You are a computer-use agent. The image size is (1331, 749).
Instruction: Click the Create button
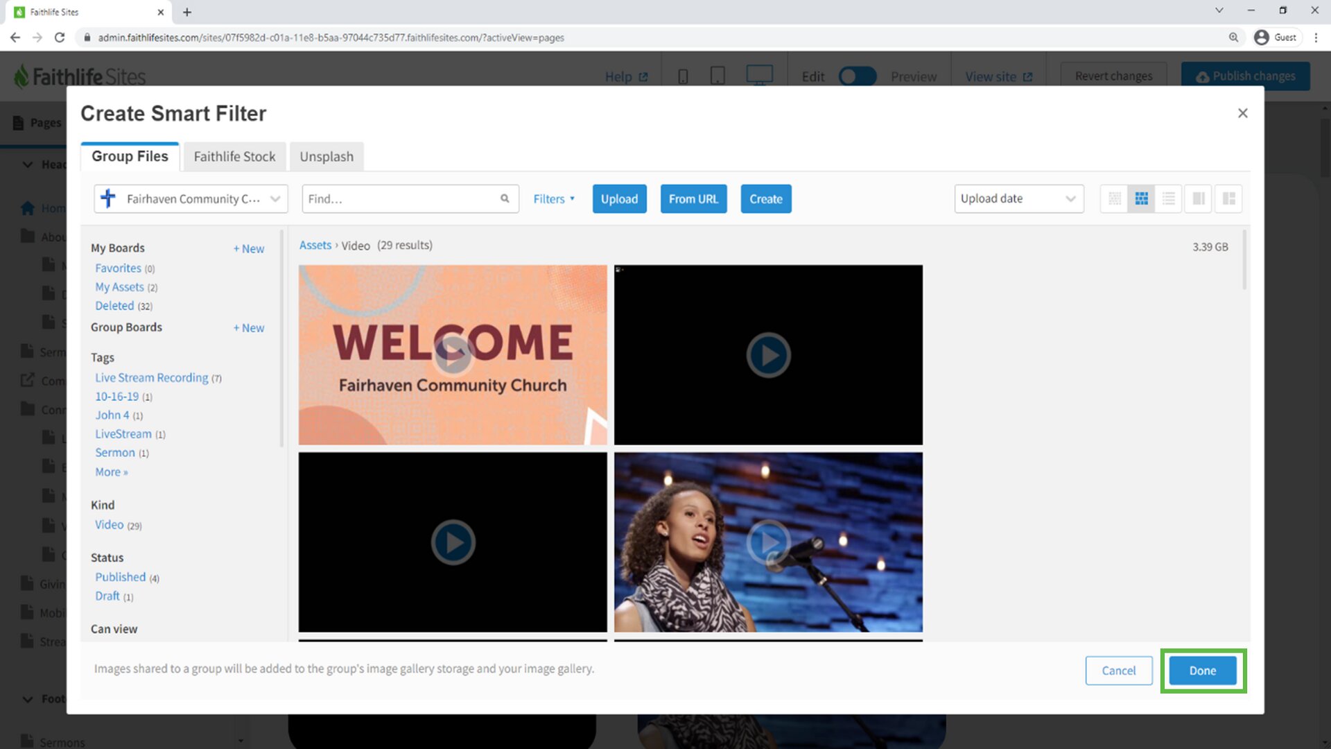766,199
